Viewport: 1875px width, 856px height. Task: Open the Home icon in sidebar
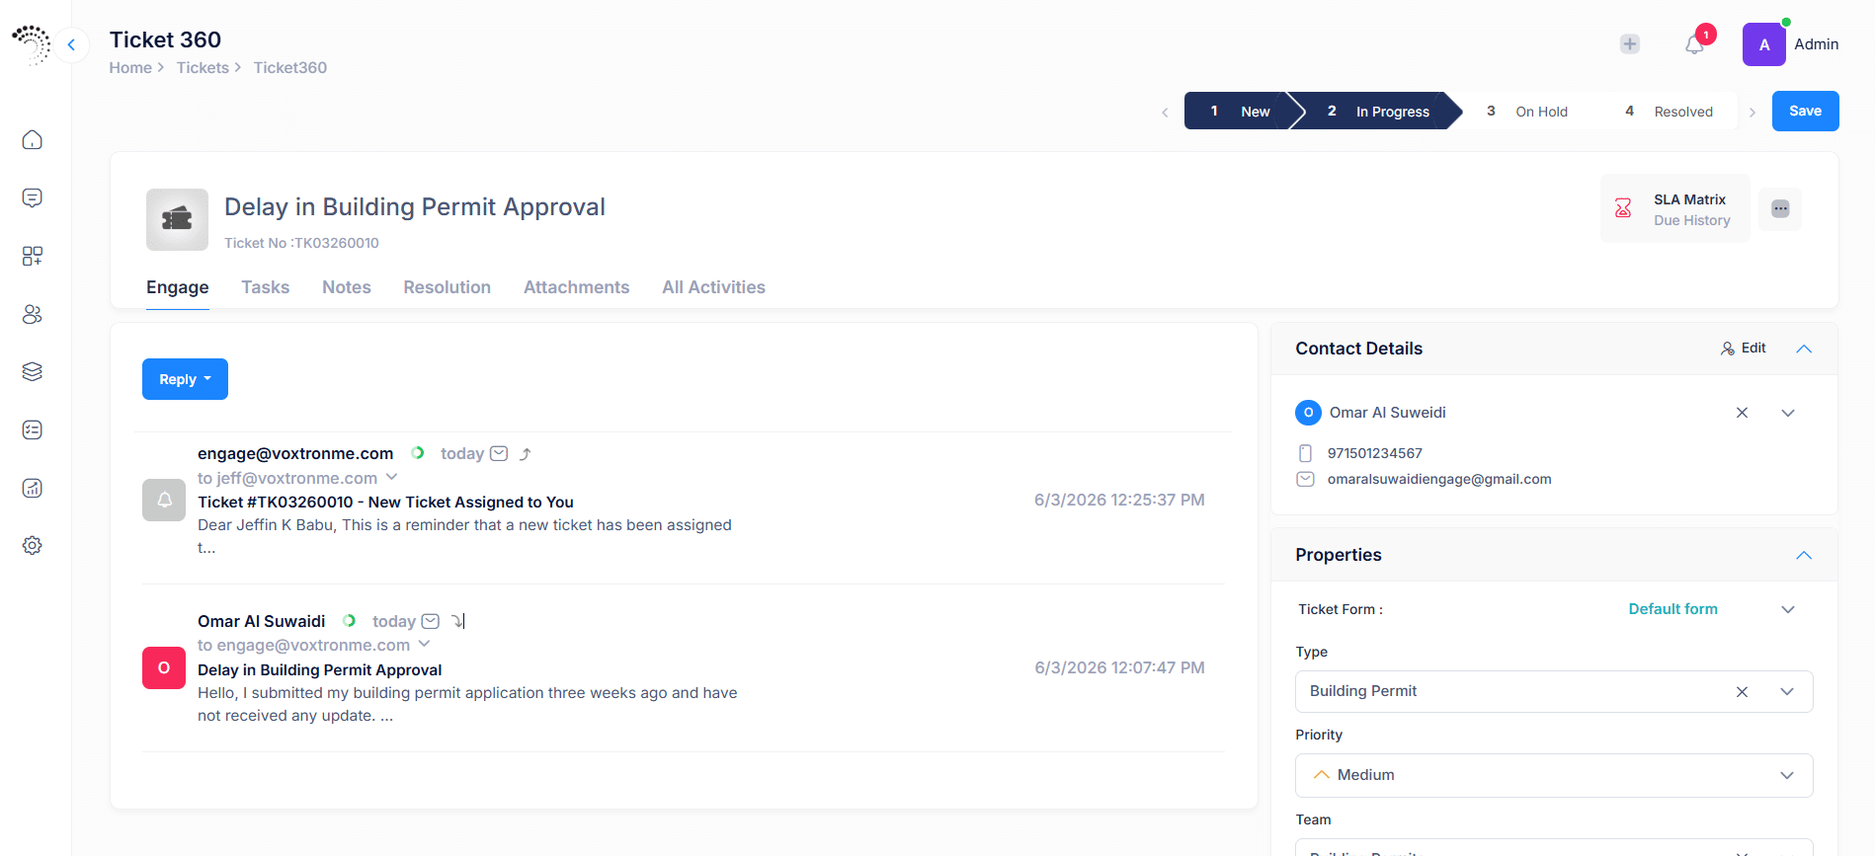coord(33,140)
